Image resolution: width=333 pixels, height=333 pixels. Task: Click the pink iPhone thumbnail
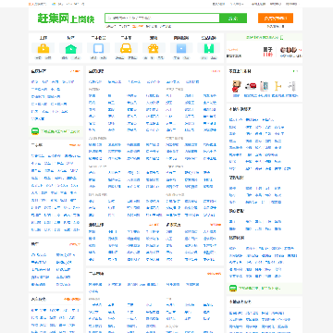264,87
